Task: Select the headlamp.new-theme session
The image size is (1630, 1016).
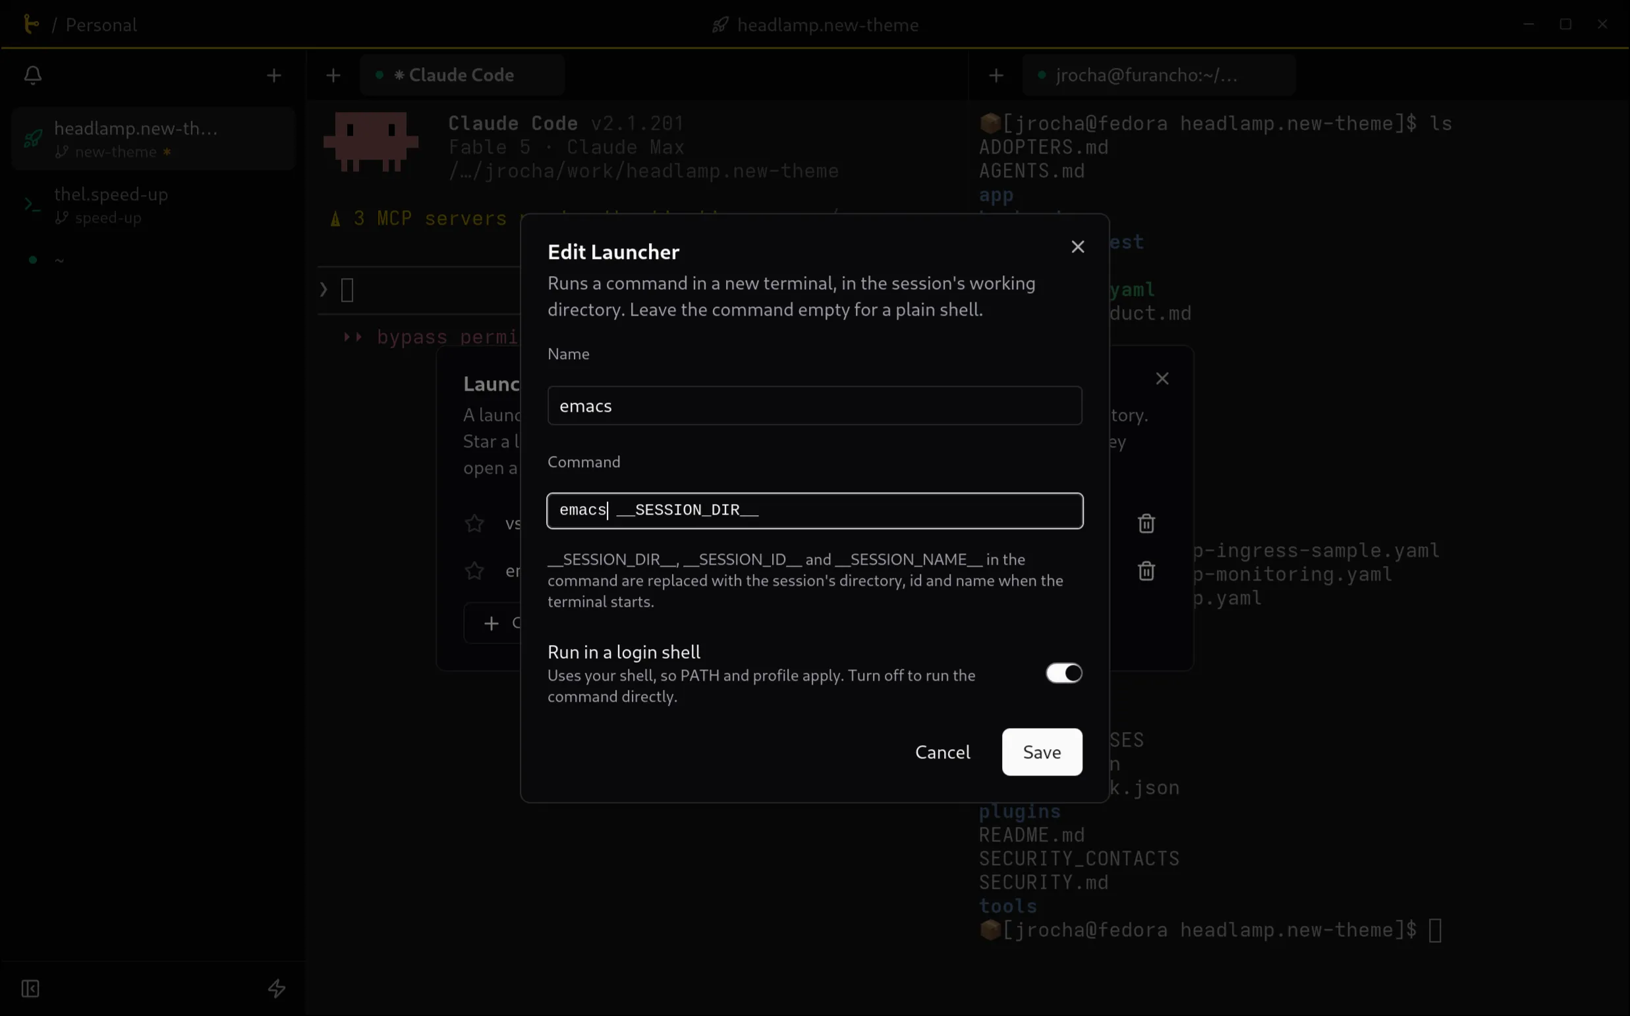Action: point(154,138)
